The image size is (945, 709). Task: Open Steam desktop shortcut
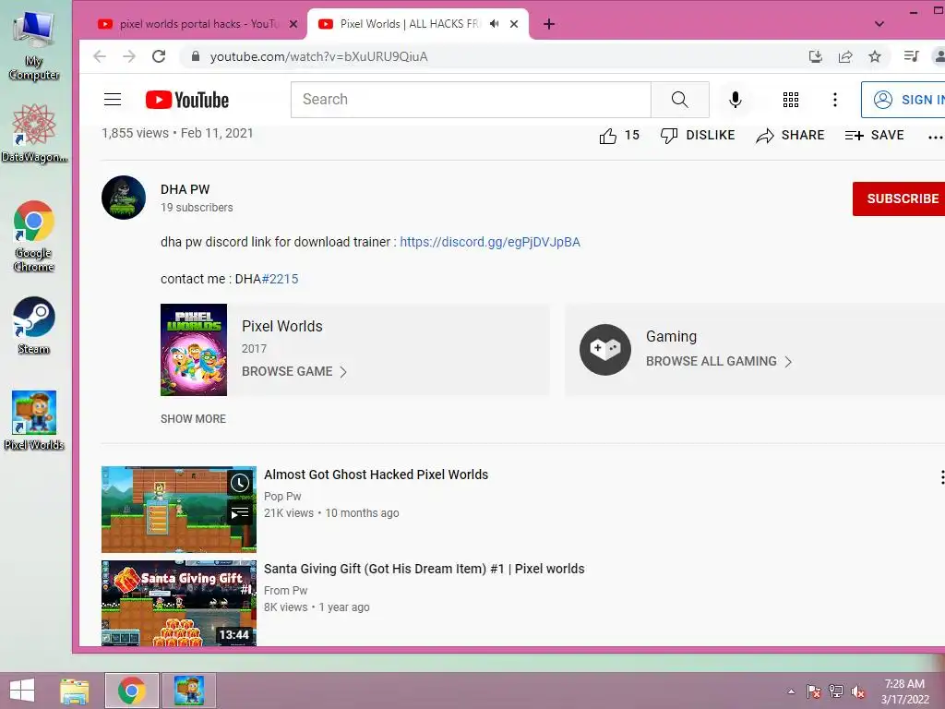click(x=34, y=326)
